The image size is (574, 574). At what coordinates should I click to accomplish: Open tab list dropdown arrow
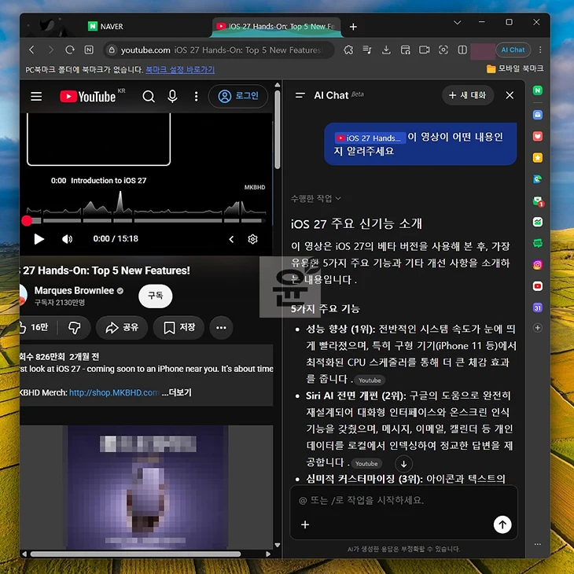coord(457,22)
